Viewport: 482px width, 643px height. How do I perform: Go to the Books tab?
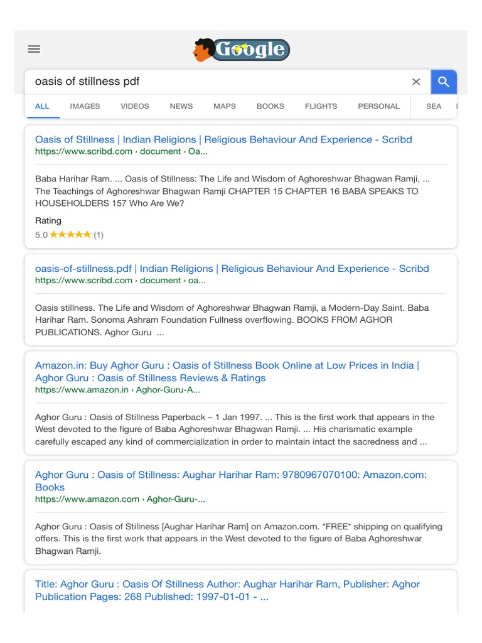pyautogui.click(x=270, y=106)
